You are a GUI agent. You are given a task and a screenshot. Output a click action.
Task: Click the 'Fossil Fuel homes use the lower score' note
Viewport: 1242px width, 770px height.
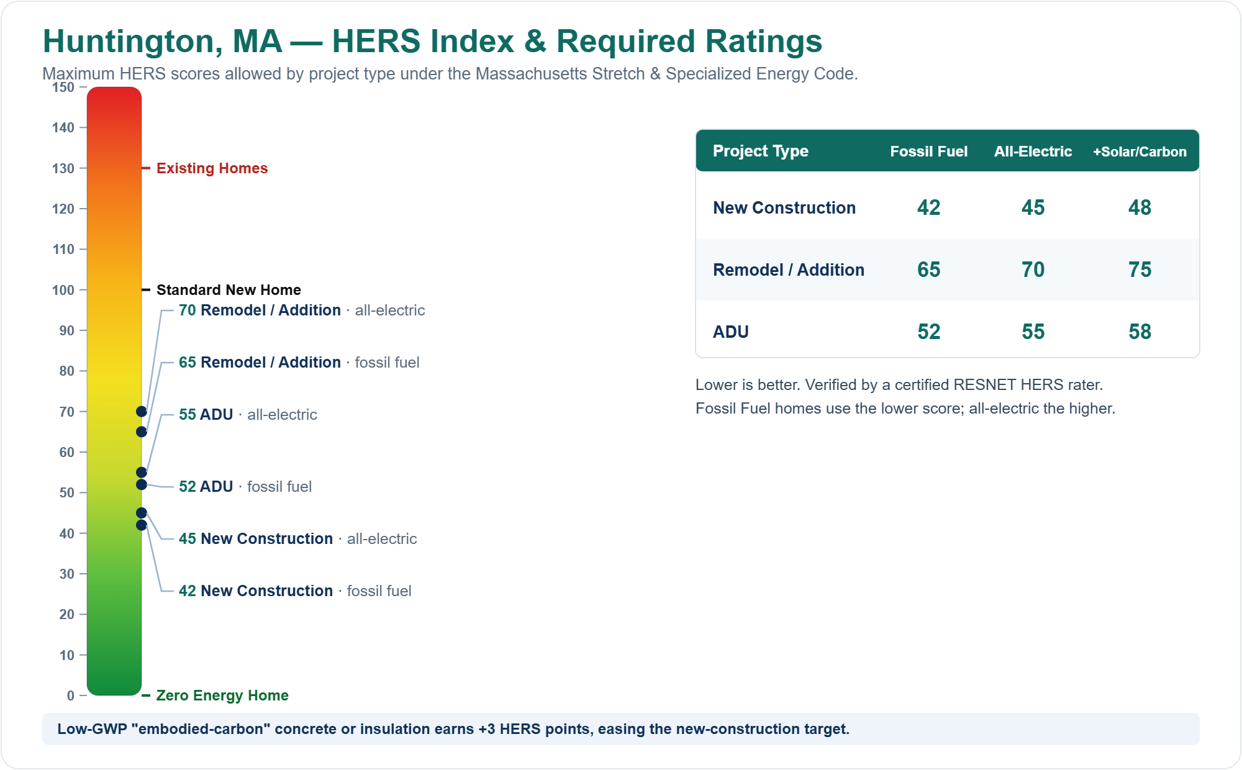tap(905, 409)
